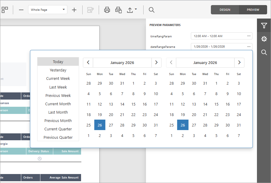The image size is (271, 183).
Task: Click the timeRangParam ellipsis button
Action: coord(249,36)
